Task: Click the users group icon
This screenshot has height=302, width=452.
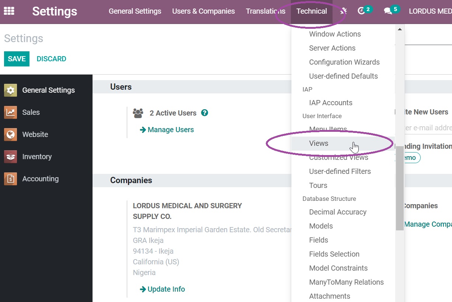Action: [x=138, y=113]
